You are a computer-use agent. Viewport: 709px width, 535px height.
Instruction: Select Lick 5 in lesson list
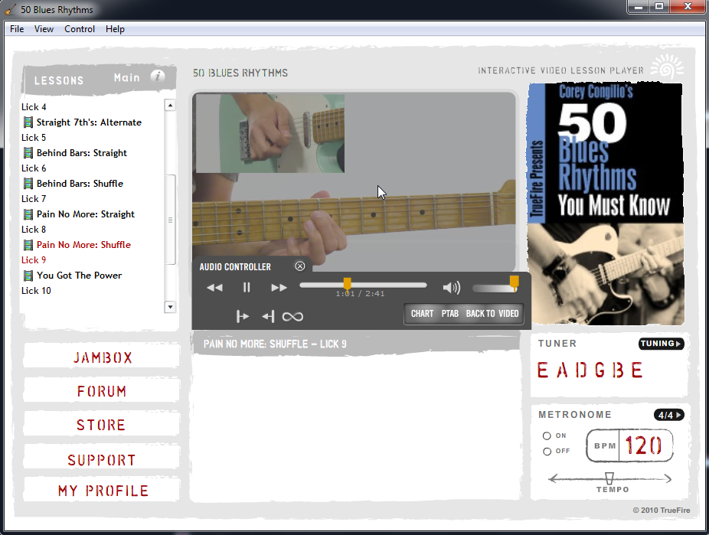34,137
